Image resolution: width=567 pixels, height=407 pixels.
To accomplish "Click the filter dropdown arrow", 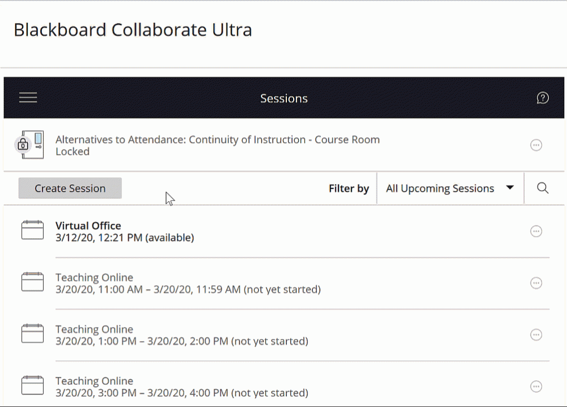I will (x=510, y=188).
